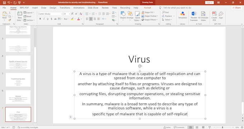Screen dimensions: 244x129
Task: Click the Reset slide button
Action: click(x=28, y=16)
